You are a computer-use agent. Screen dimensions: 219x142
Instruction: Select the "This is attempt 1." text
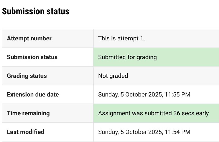[x=121, y=38]
